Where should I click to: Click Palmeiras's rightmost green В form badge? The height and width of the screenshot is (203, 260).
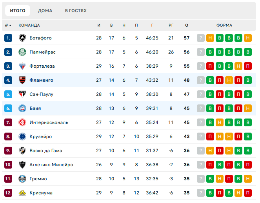pos(247,52)
